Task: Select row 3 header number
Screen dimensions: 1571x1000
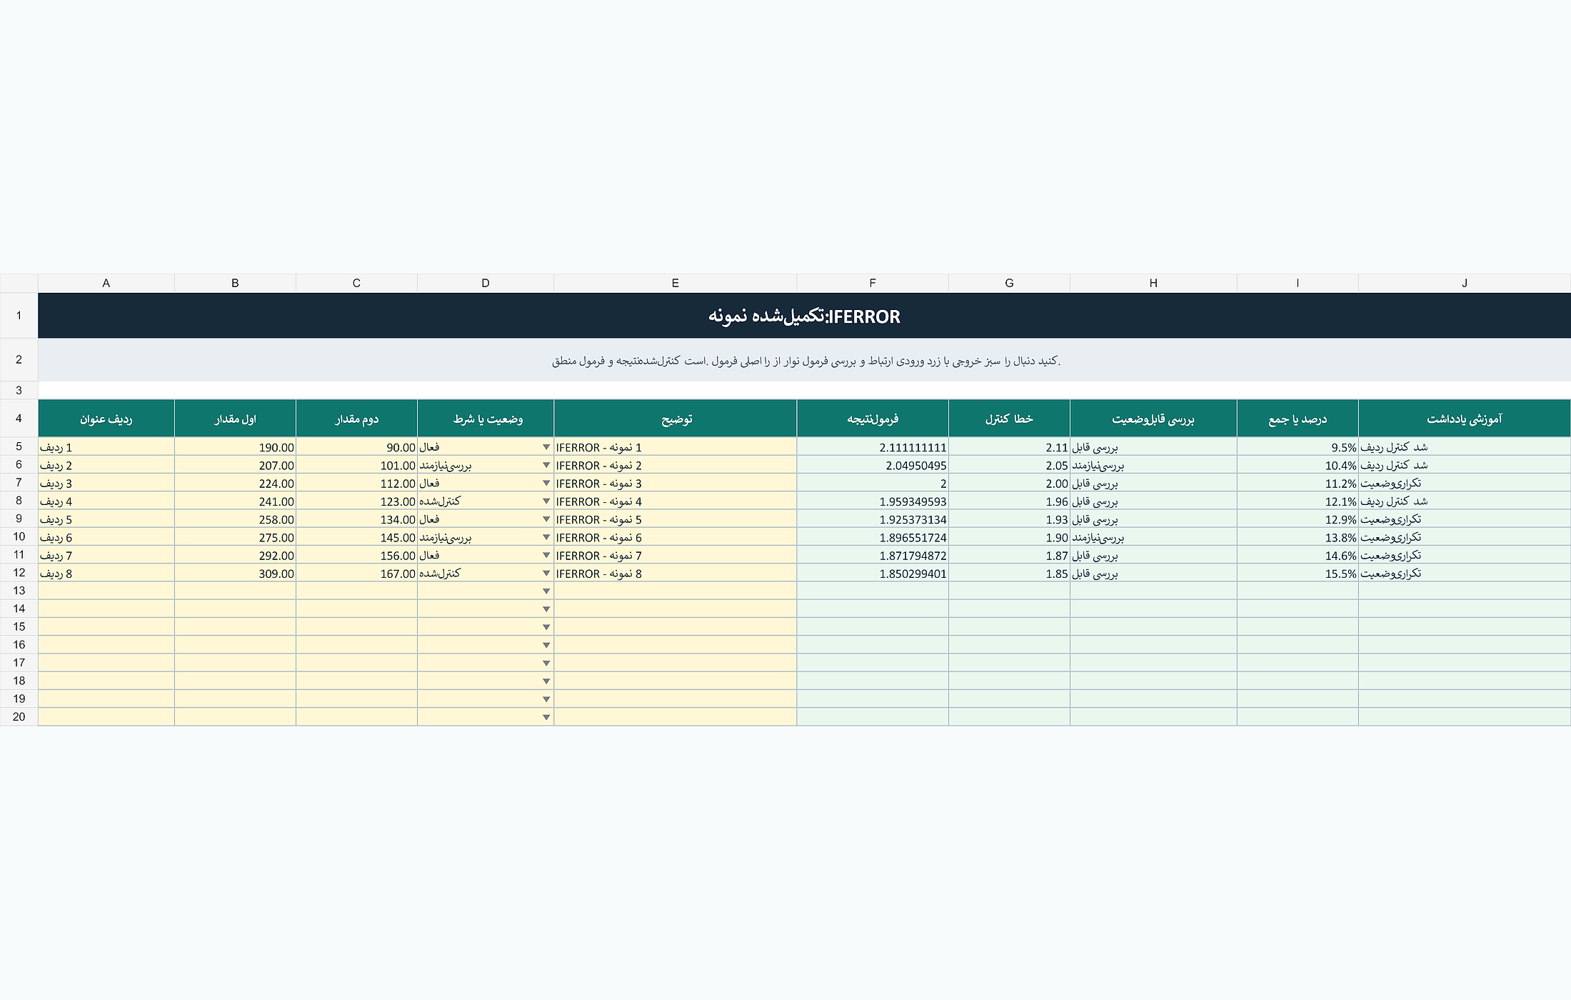Action: click(19, 390)
